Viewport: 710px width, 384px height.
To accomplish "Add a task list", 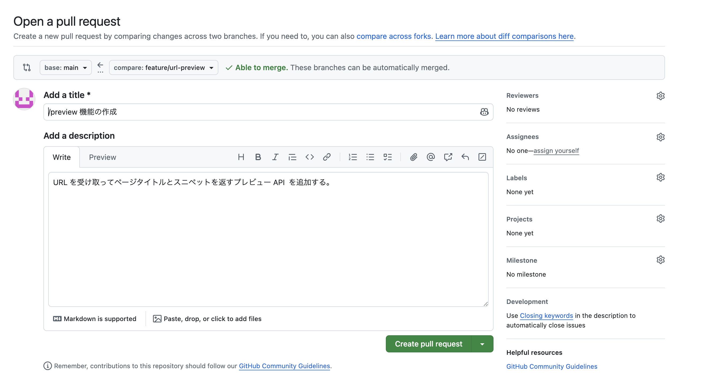I will (387, 157).
